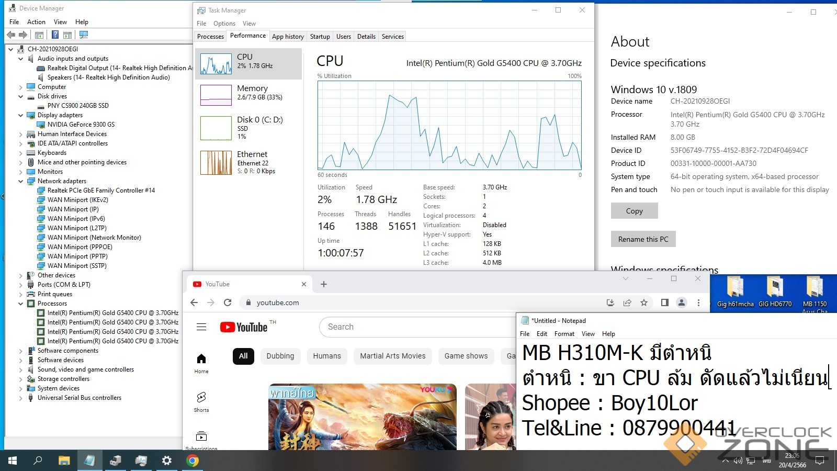Click the scan for hardware changes icon
The height and width of the screenshot is (471, 837).
pyautogui.click(x=83, y=35)
